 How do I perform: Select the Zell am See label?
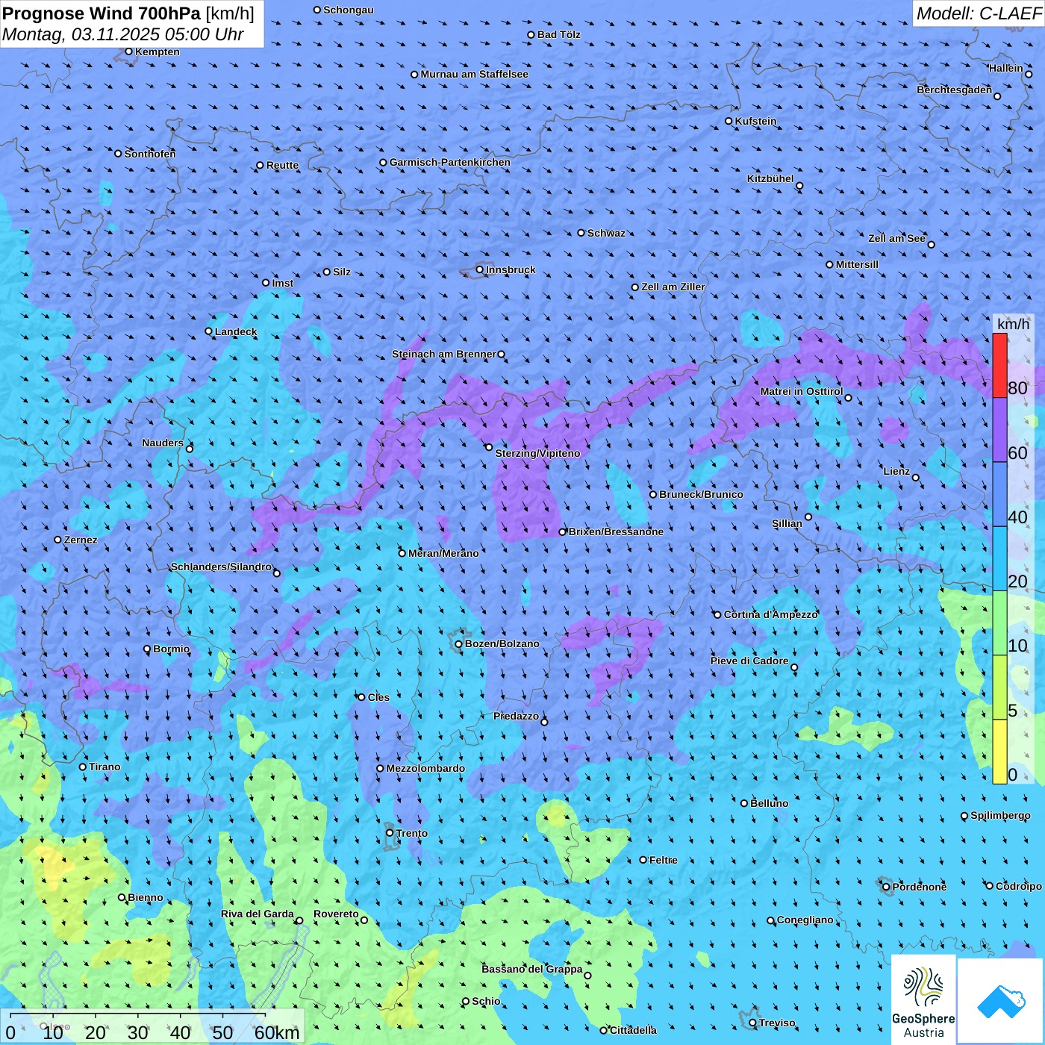[x=896, y=238]
